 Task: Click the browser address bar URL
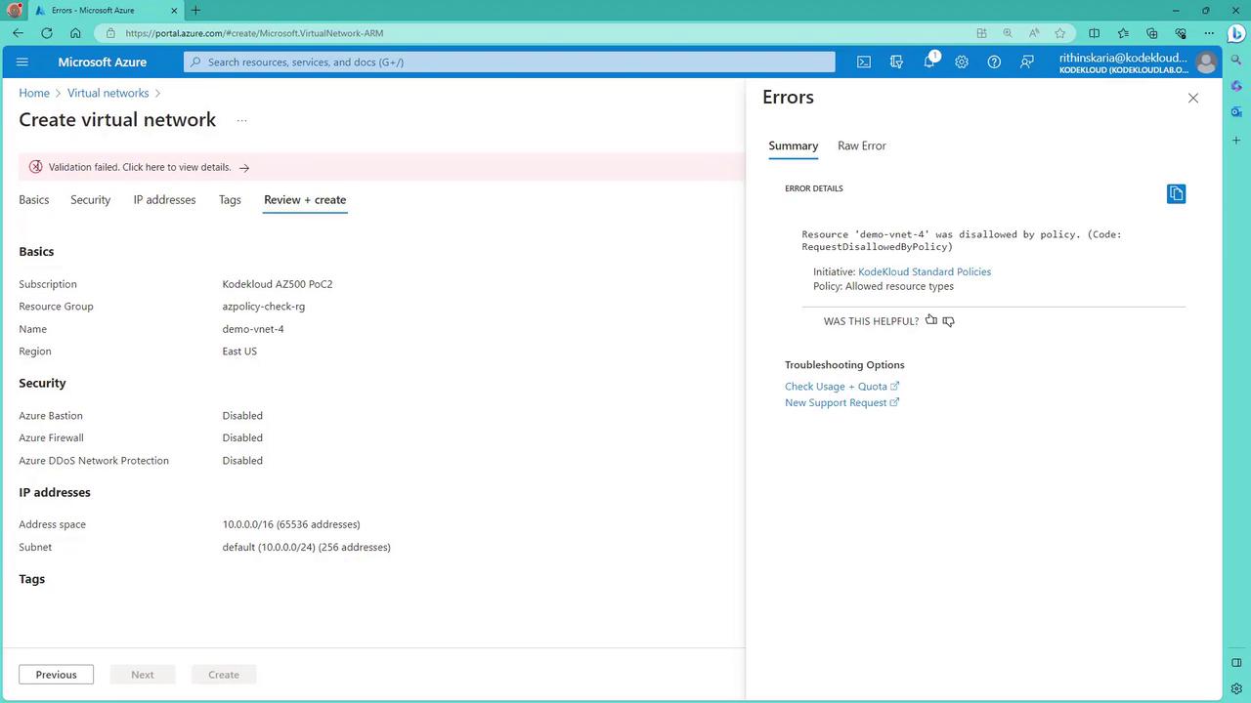(254, 33)
